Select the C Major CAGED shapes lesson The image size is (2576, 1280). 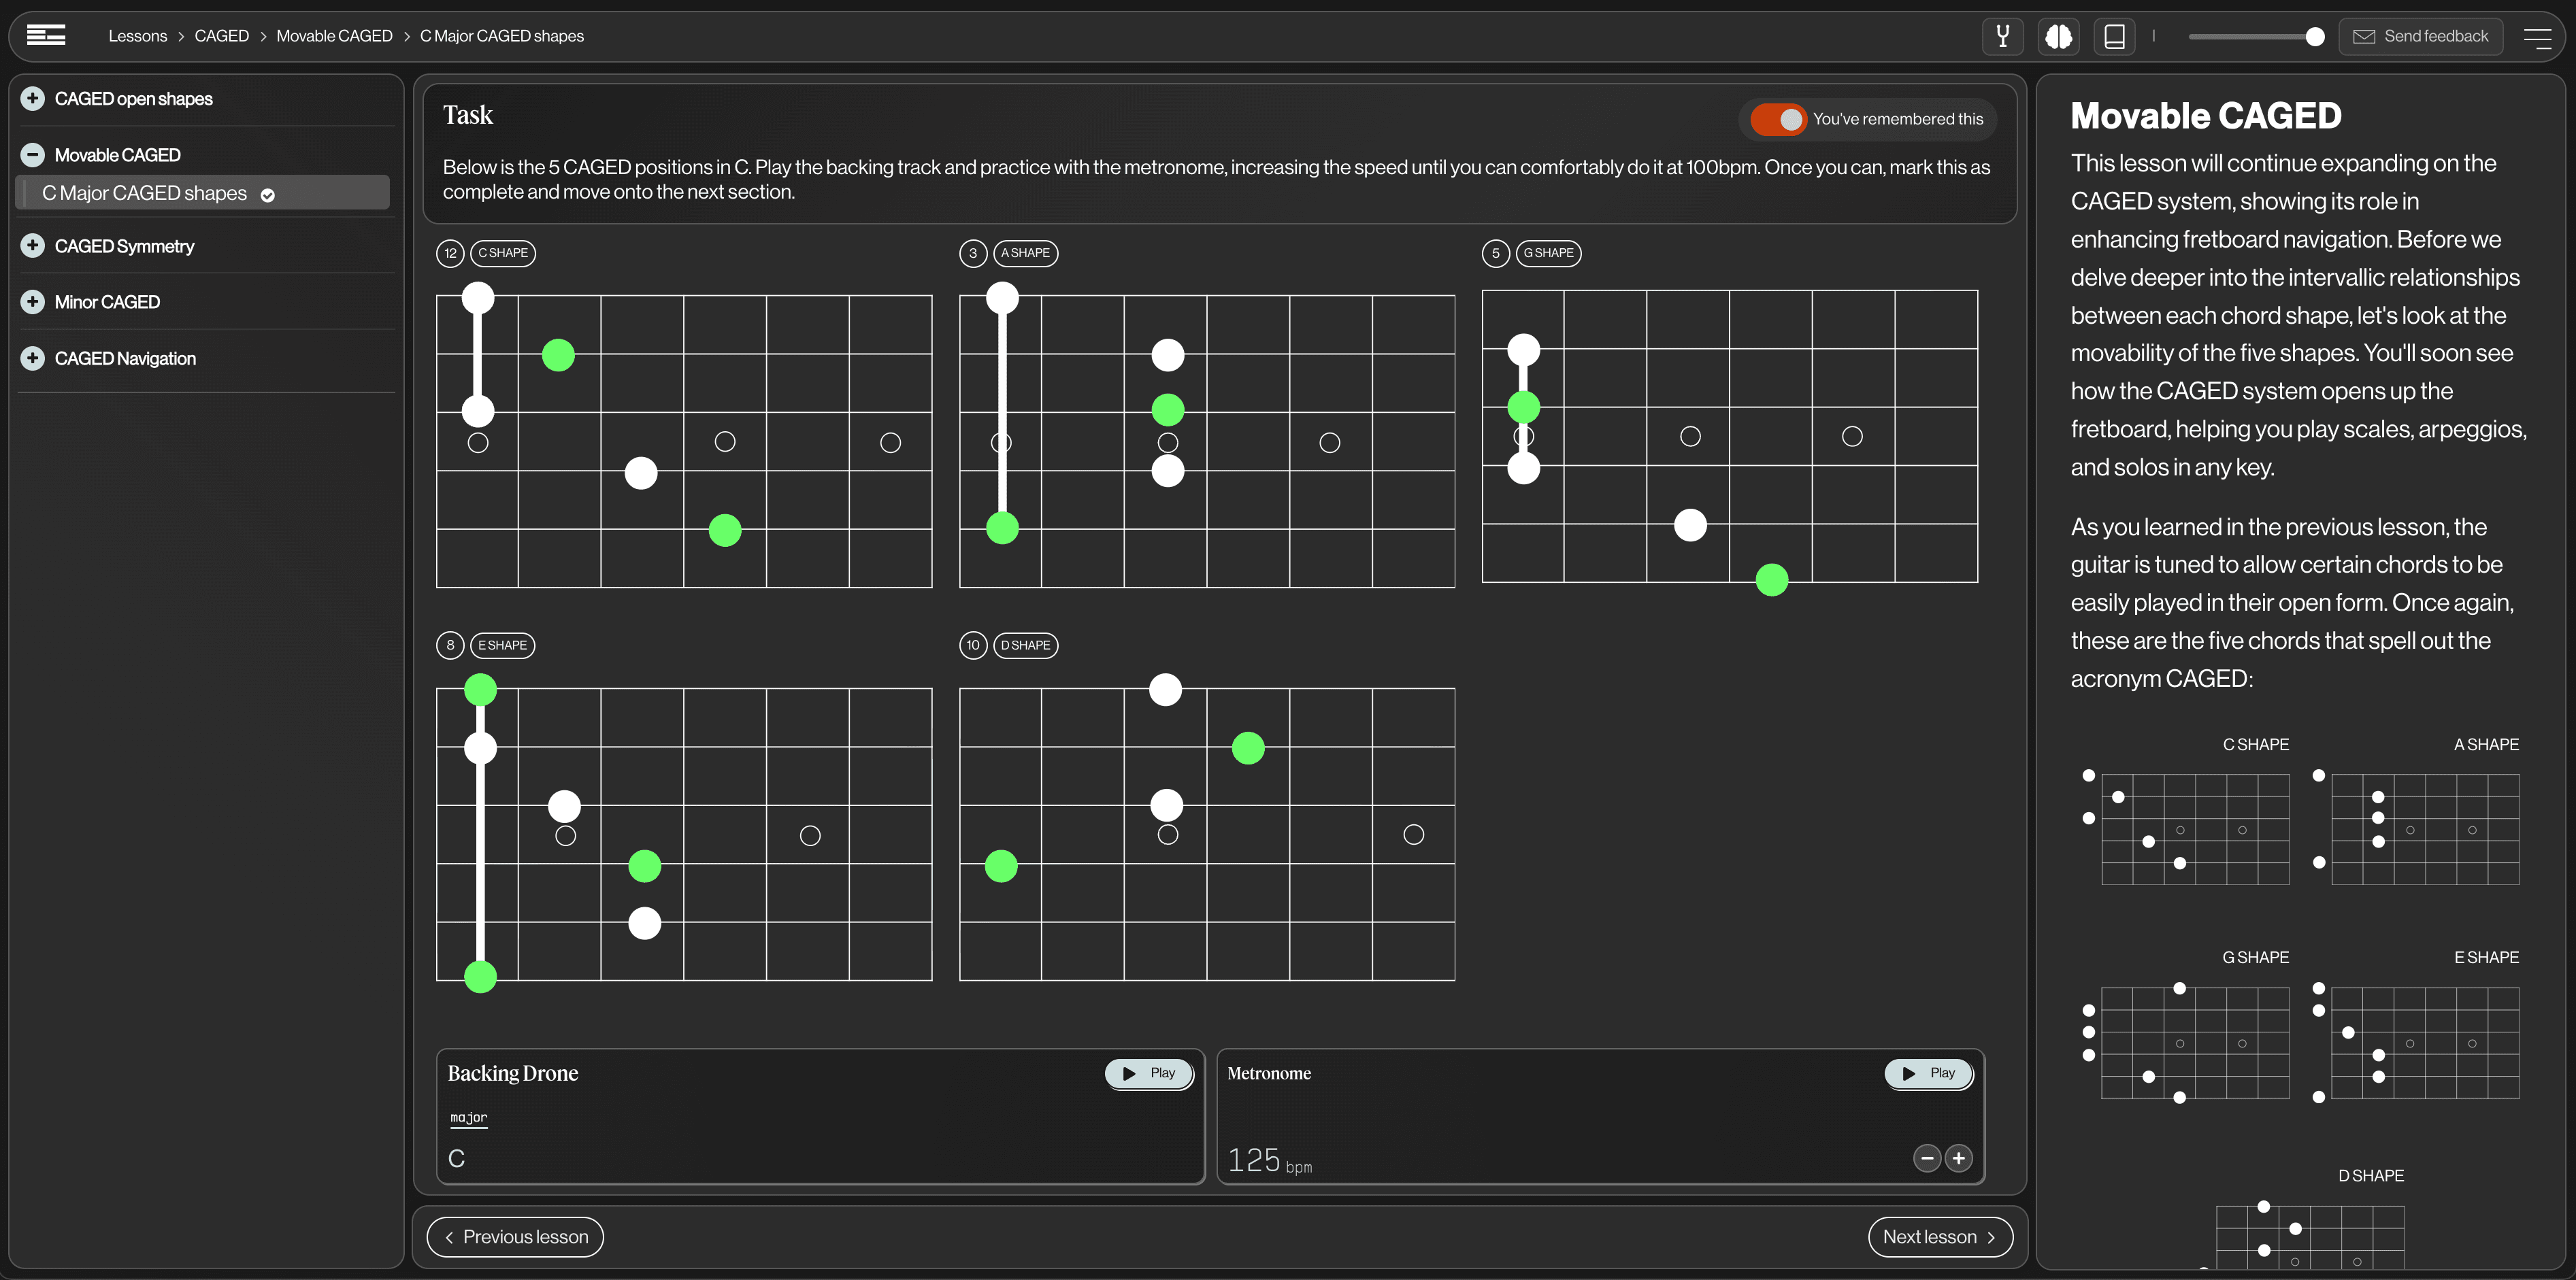pyautogui.click(x=203, y=193)
